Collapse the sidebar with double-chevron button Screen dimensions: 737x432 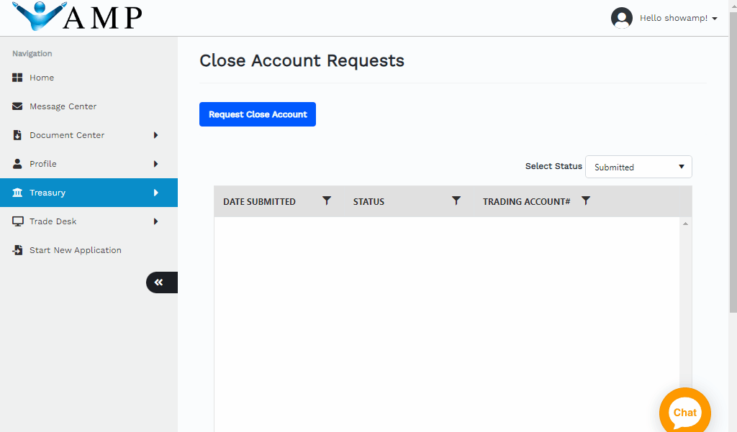point(160,282)
